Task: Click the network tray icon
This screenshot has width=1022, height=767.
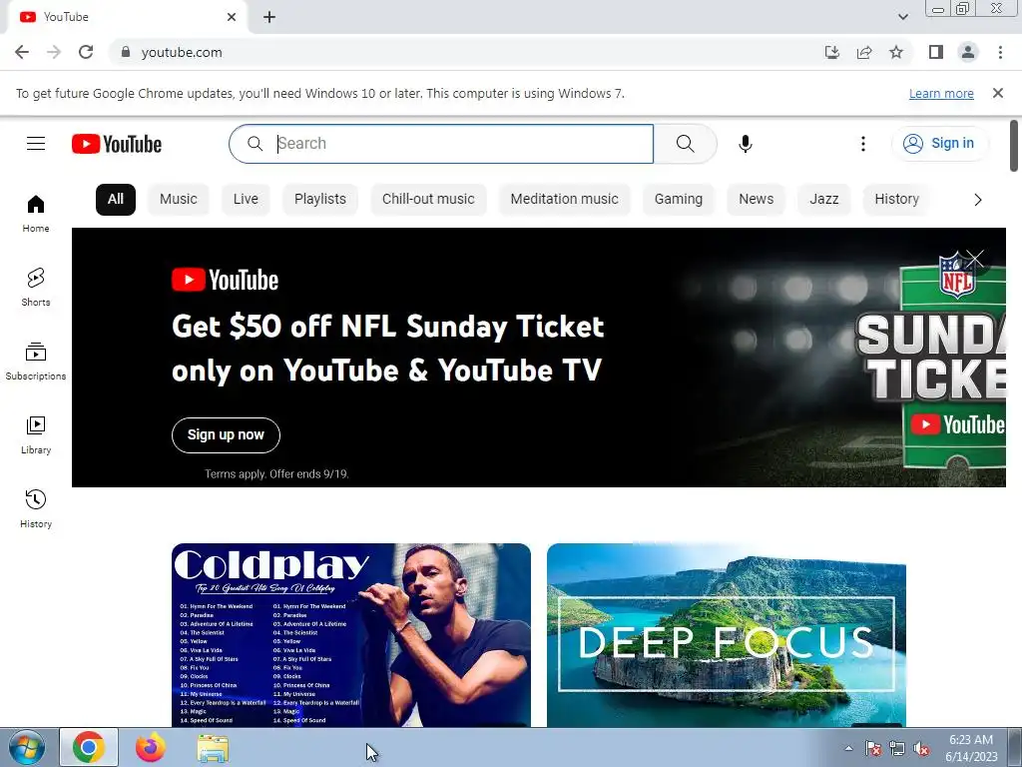Action: click(x=897, y=749)
